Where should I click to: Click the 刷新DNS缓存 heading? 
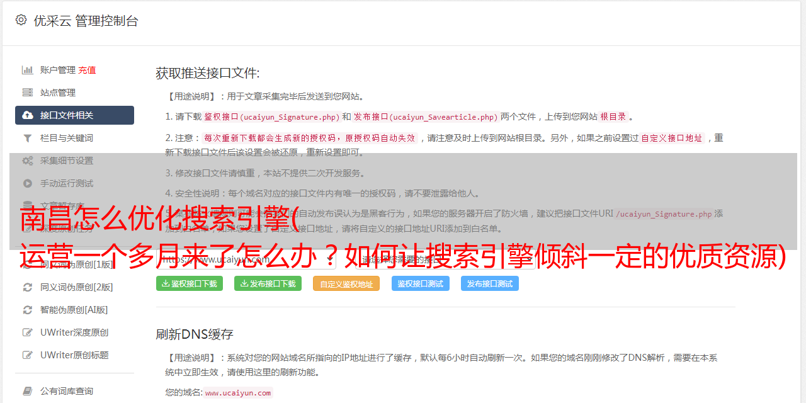point(195,334)
